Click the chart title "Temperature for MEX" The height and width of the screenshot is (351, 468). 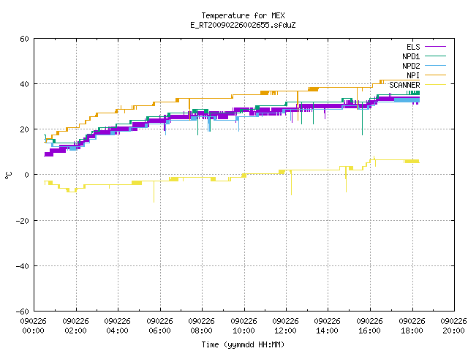click(x=243, y=15)
